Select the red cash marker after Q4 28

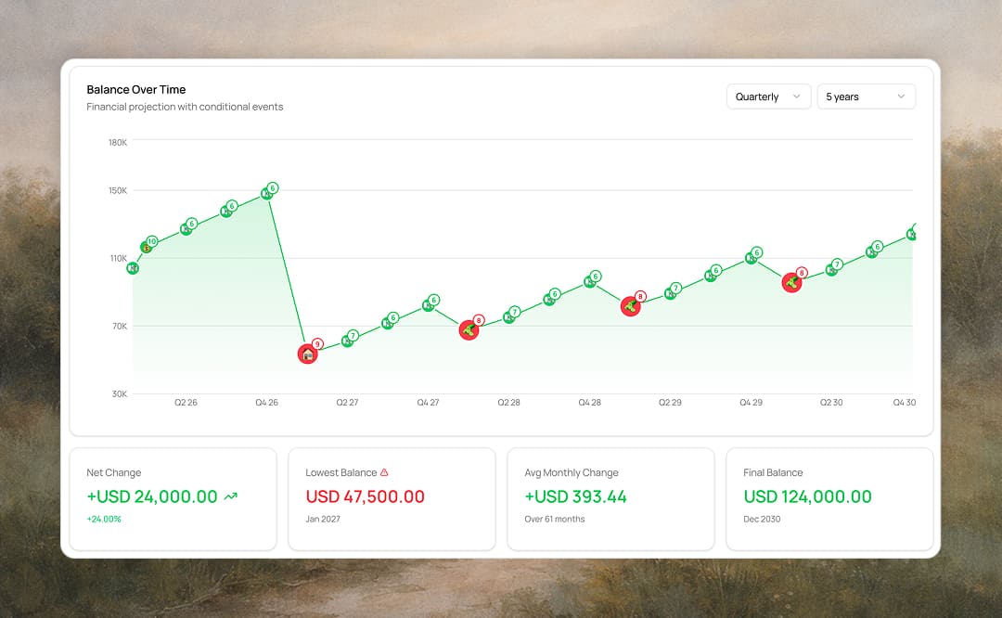click(630, 306)
